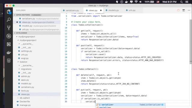Open the input source flag menu

pos(158,2)
